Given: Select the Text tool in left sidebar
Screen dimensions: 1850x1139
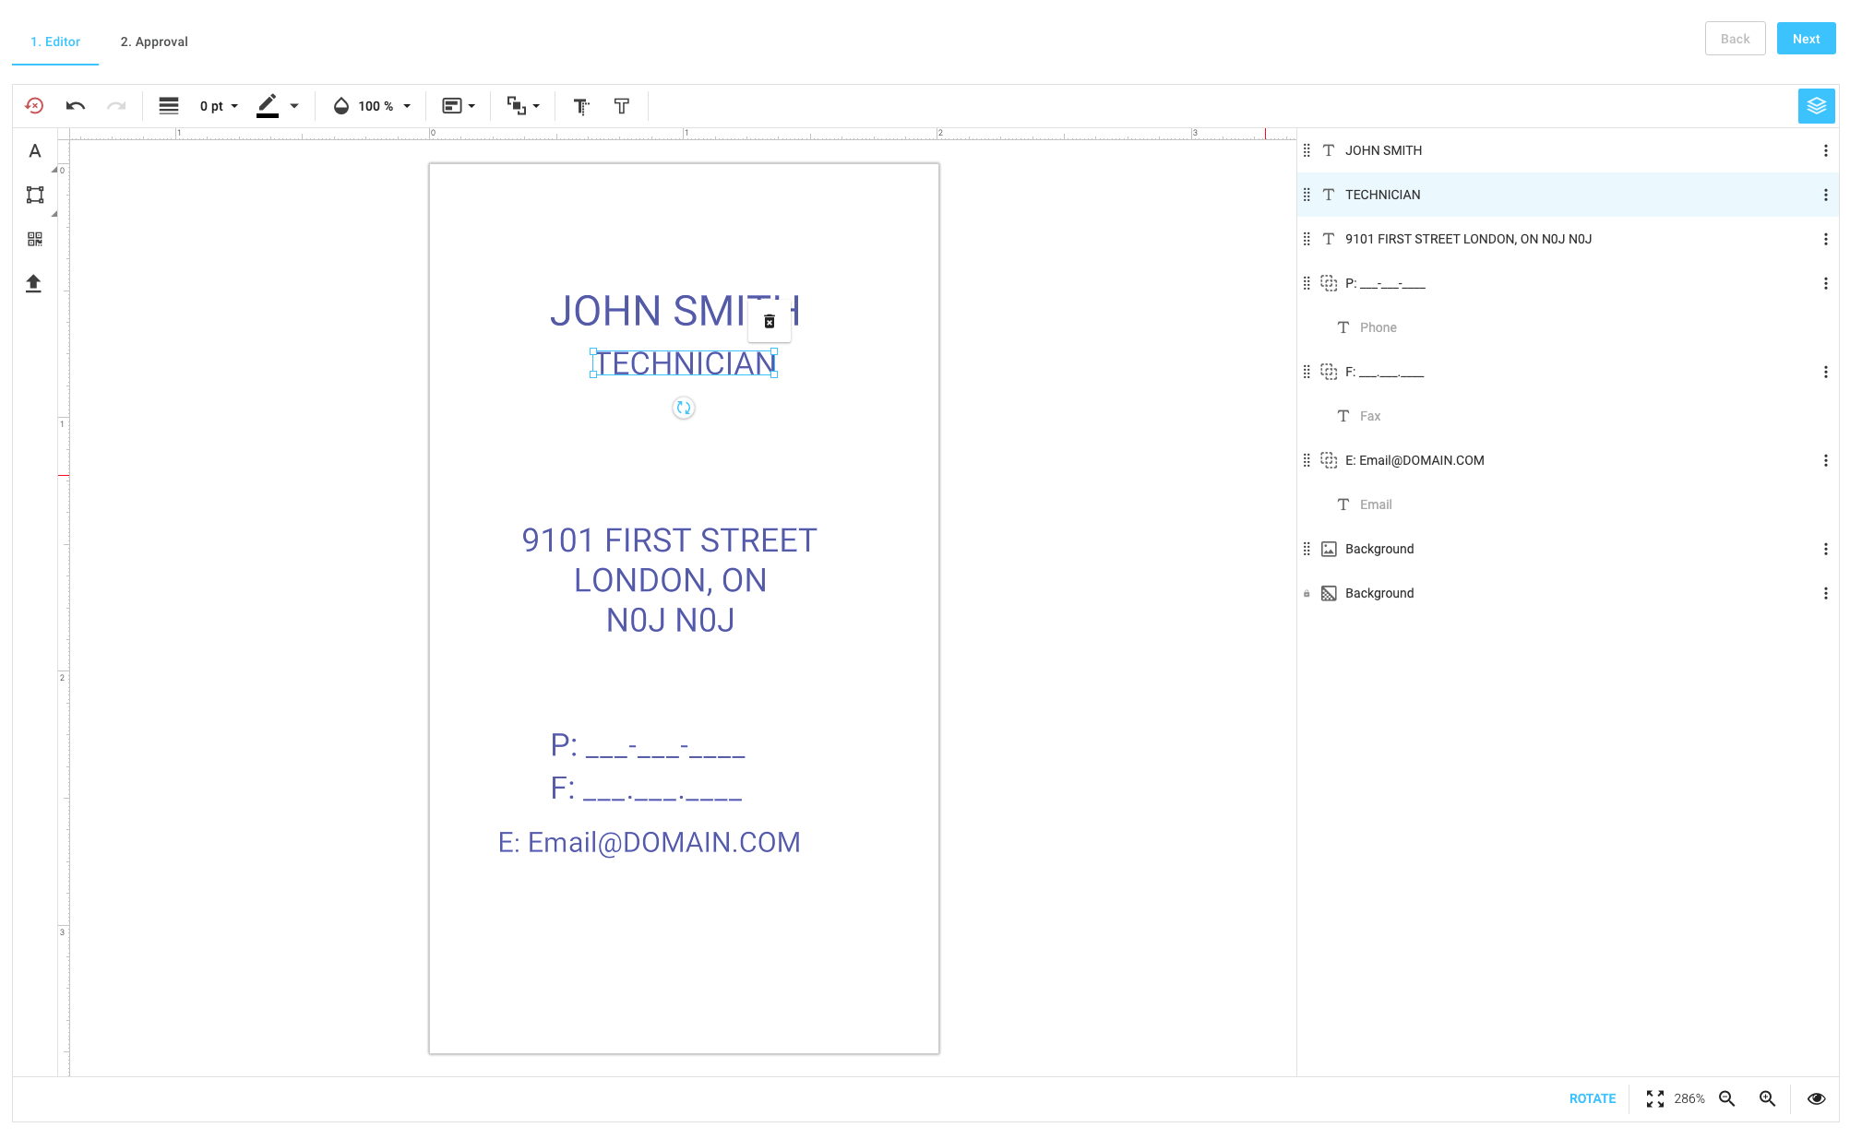Looking at the screenshot, I should coord(35,151).
